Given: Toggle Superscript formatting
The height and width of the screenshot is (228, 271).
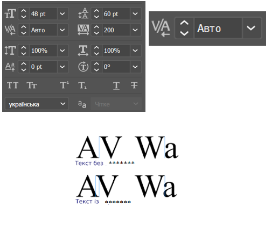Looking at the screenshot, I should pos(65,85).
